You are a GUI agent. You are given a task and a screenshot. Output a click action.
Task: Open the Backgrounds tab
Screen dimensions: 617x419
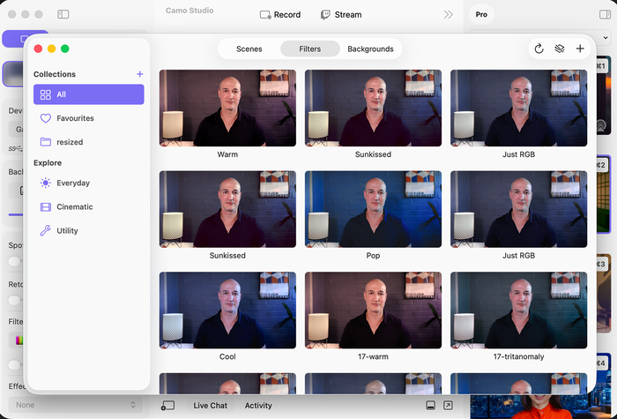pos(370,49)
